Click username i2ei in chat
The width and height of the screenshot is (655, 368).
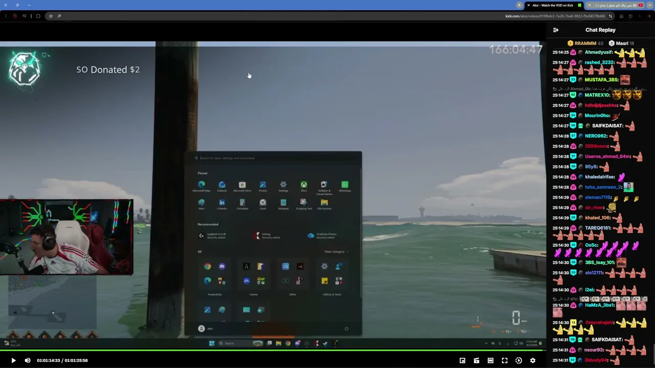[x=589, y=290]
